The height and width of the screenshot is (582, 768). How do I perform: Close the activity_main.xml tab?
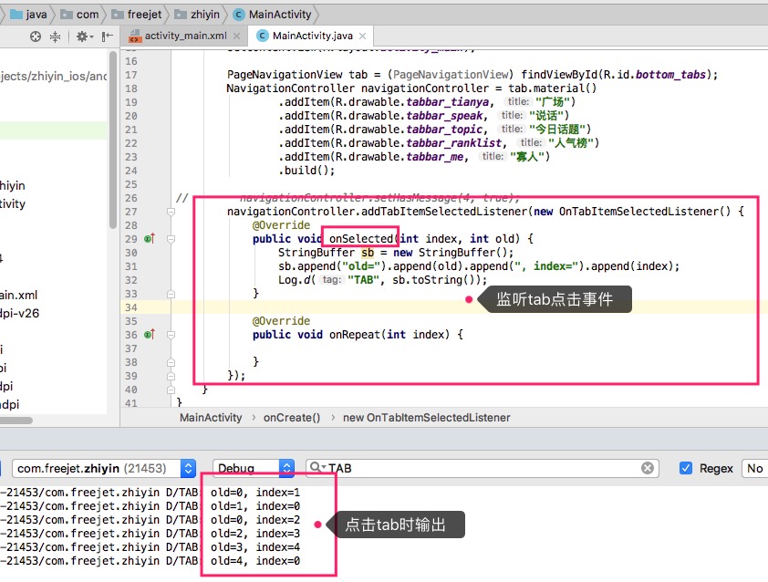coord(236,36)
